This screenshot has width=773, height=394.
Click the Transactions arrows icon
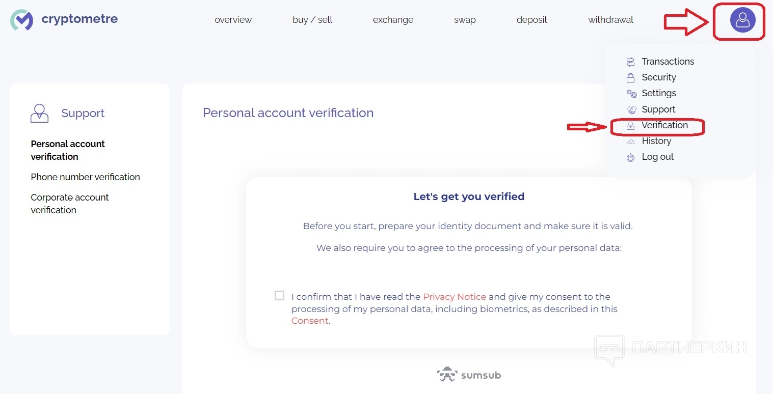[630, 62]
